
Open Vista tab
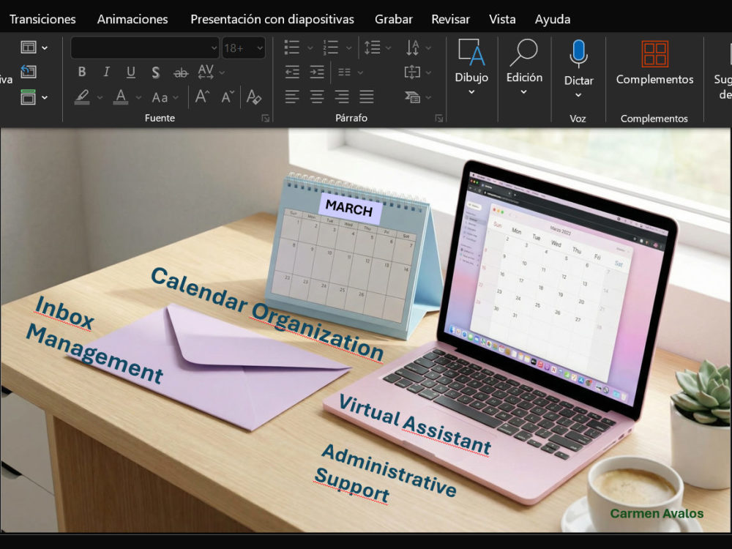[x=502, y=19]
